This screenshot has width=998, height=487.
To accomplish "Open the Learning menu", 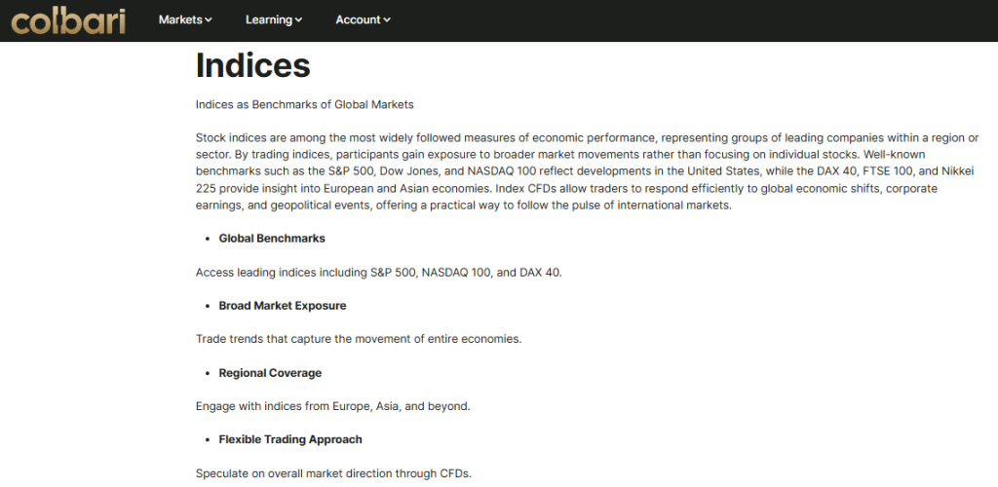I will [x=268, y=19].
